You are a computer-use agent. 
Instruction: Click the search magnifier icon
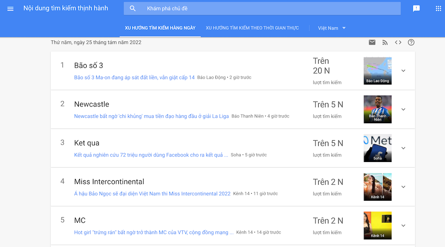[133, 8]
